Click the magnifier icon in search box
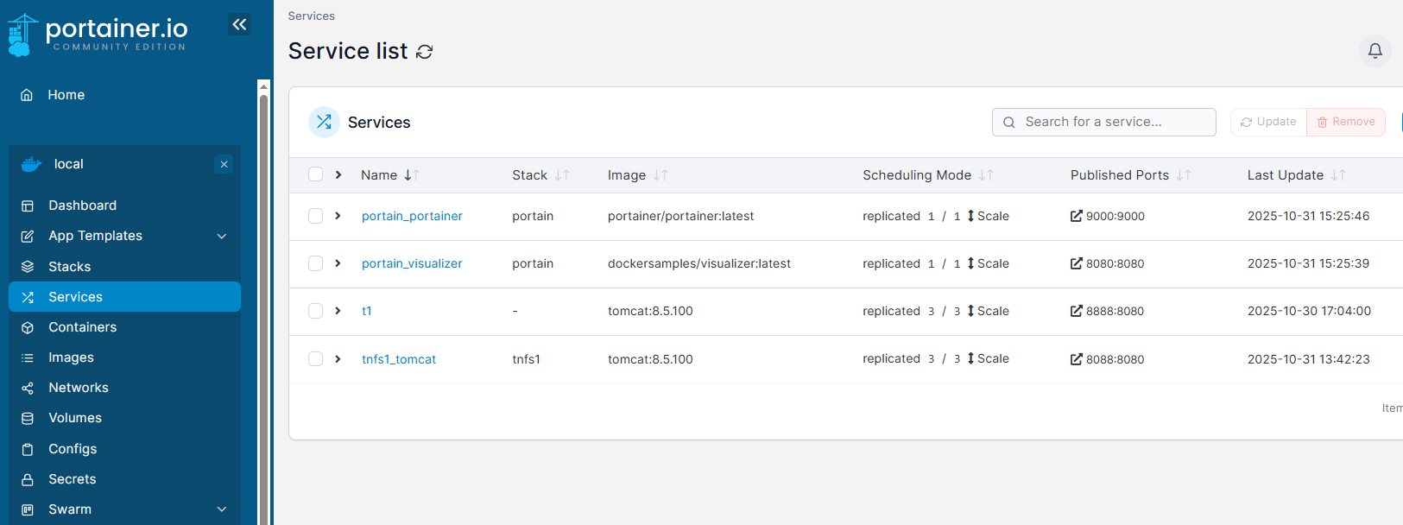Image resolution: width=1403 pixels, height=525 pixels. click(x=1008, y=123)
